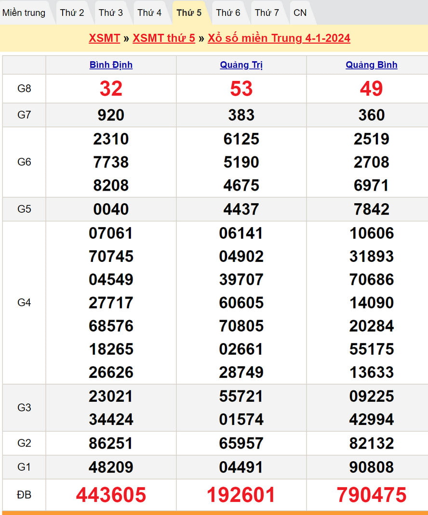Go to the Thứ 4 tab
The height and width of the screenshot is (515, 428).
click(x=149, y=13)
